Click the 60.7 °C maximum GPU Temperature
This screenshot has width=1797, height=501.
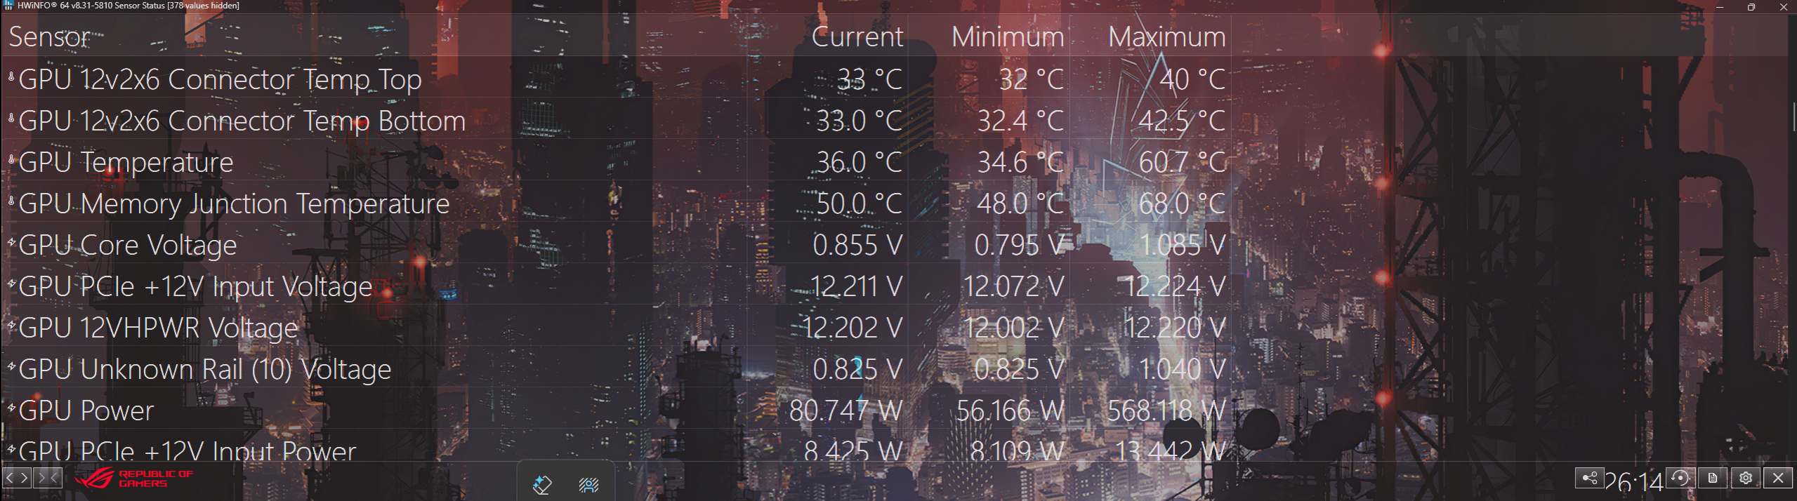coord(1182,162)
